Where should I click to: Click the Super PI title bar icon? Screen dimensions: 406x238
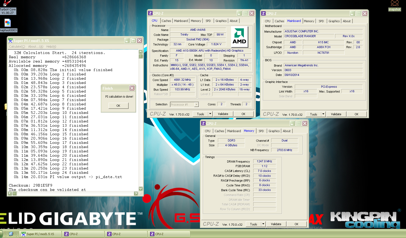point(10,41)
